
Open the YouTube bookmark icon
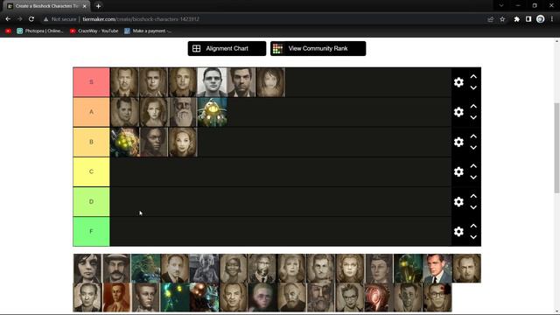point(8,31)
